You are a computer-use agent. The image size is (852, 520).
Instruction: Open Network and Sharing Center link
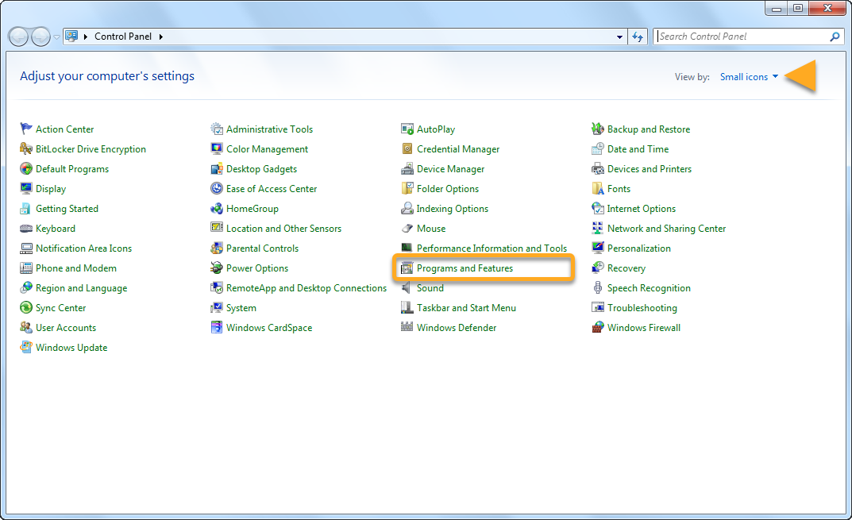(666, 229)
